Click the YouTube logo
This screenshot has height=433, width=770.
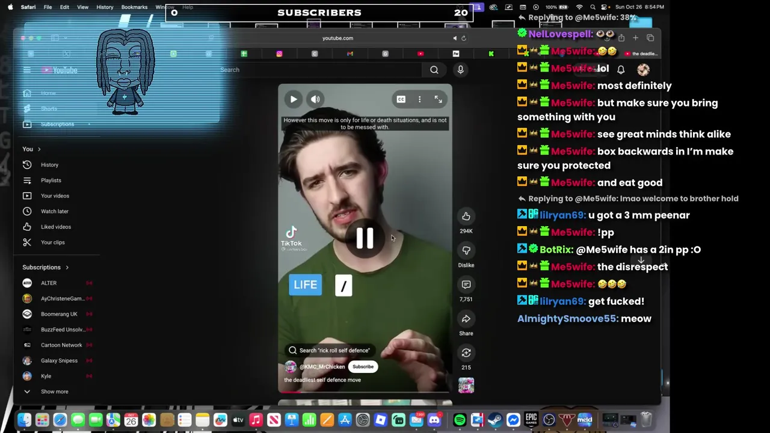tap(60, 70)
